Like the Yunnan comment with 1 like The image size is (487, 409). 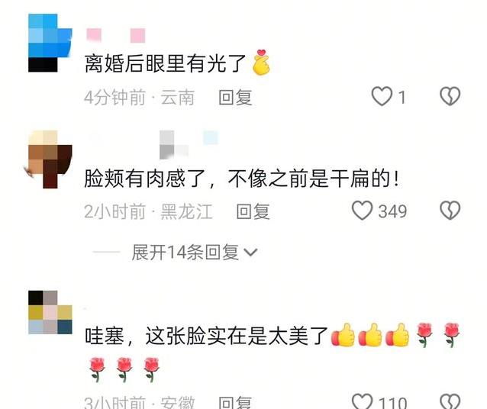point(382,97)
